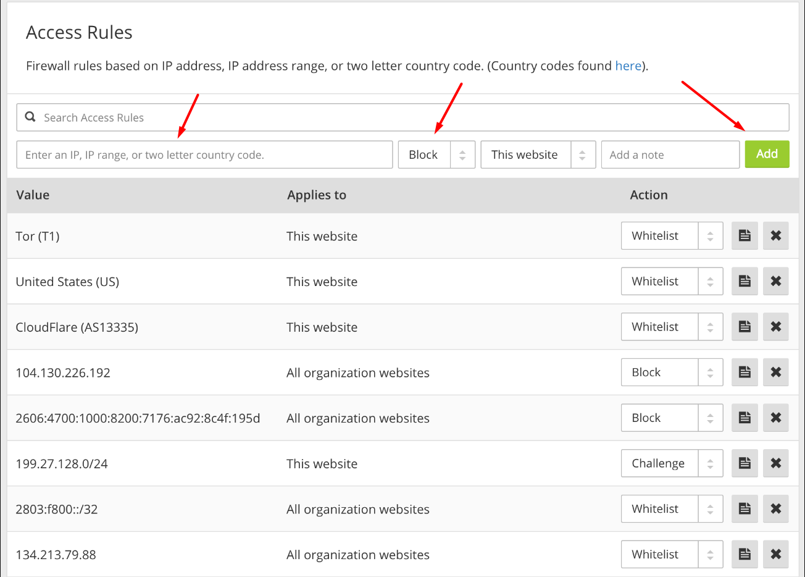
Task: Open note for United States (US) rule
Action: click(x=745, y=281)
